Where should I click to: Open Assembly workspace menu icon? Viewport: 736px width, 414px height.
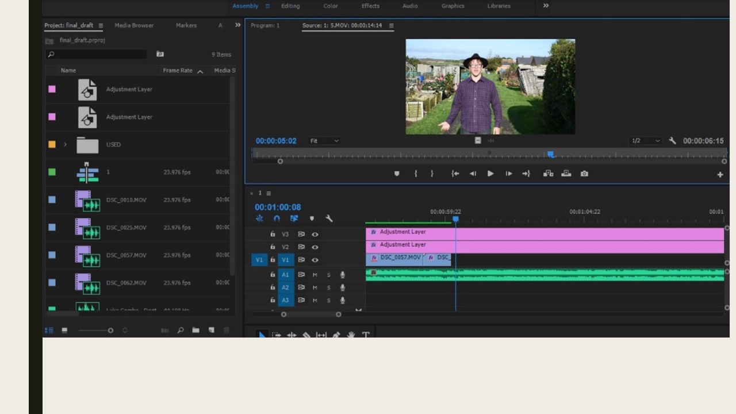click(267, 6)
